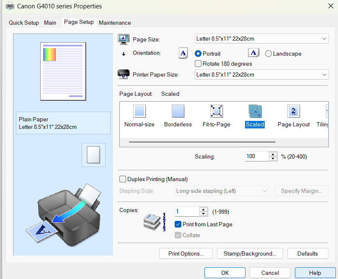Open the Printer Paper Size dropdown
Screen dimensions: 338x279
click(261, 74)
